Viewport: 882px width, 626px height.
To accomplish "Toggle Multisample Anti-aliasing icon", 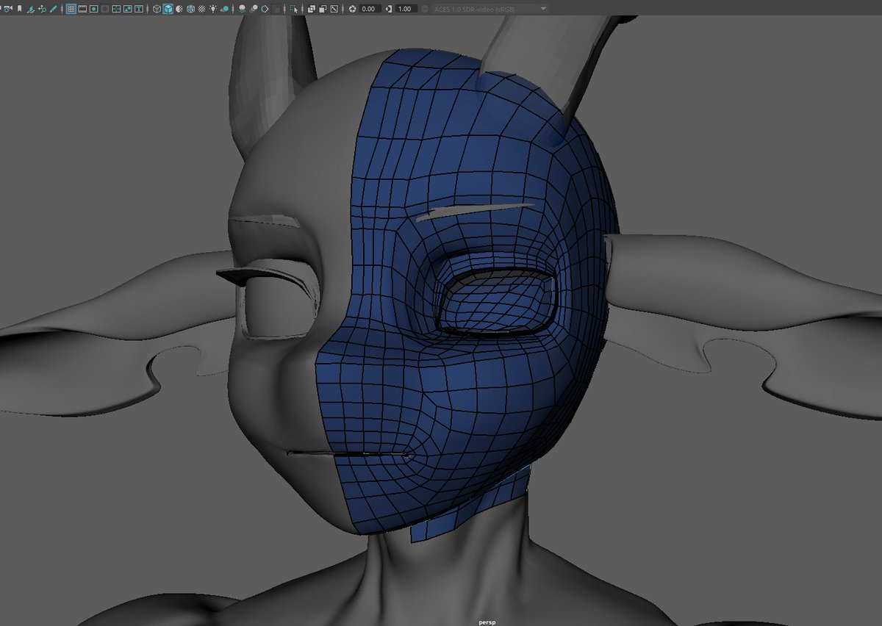I will [265, 9].
